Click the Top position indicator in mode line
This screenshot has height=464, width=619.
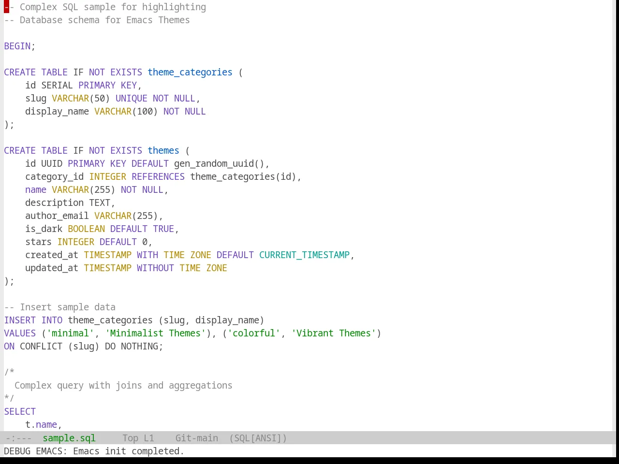point(130,438)
